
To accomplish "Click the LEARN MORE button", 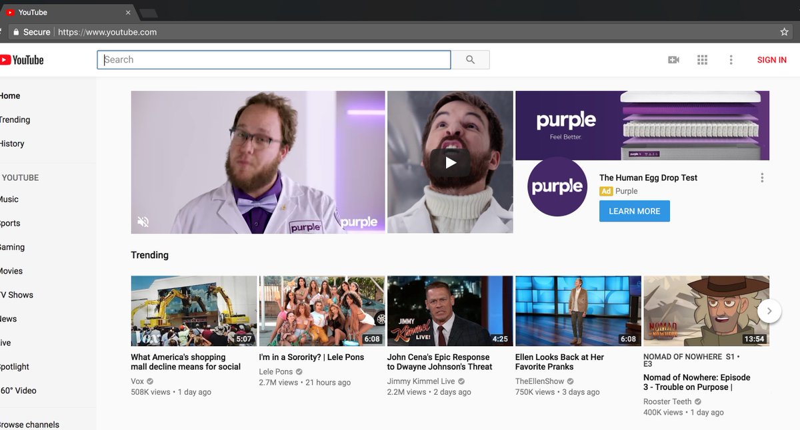I will pyautogui.click(x=635, y=211).
